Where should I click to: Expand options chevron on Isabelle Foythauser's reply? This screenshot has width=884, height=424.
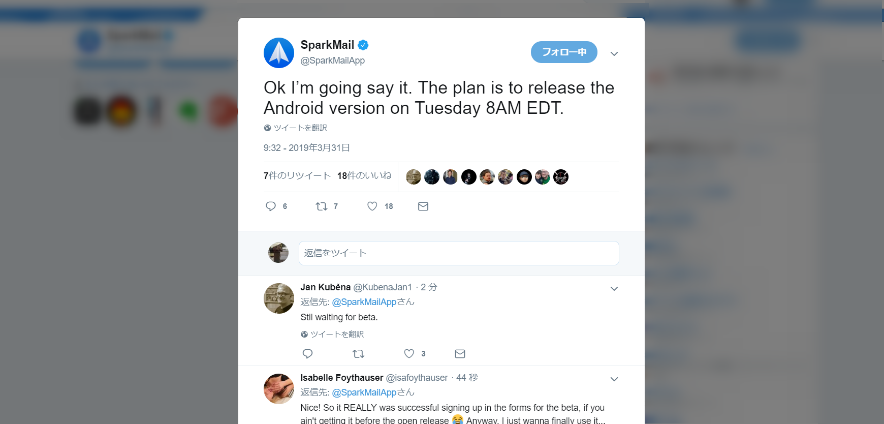click(614, 379)
